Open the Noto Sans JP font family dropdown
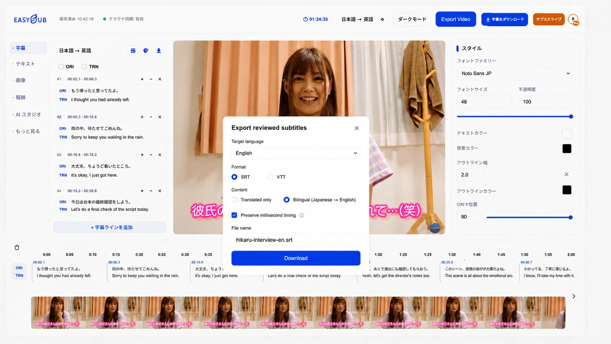Viewport: 611px width, 344px height. pyautogui.click(x=515, y=73)
